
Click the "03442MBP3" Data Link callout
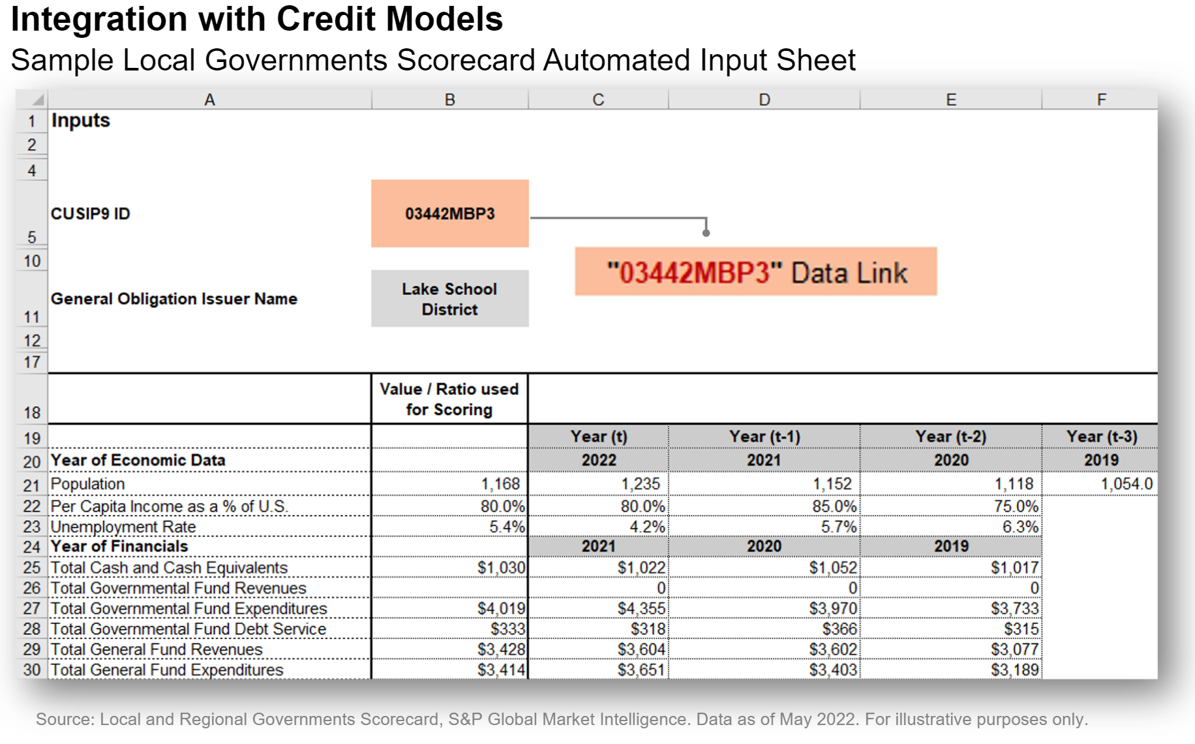[755, 272]
